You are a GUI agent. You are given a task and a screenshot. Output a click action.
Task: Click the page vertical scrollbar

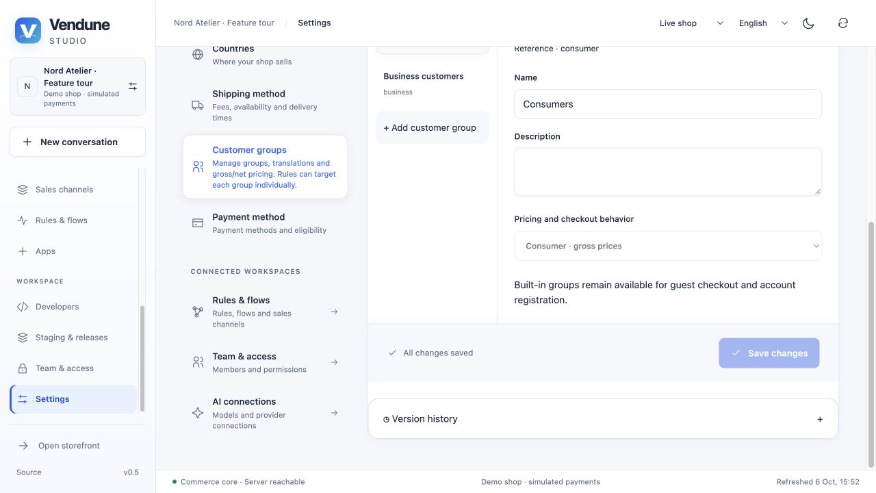click(871, 344)
